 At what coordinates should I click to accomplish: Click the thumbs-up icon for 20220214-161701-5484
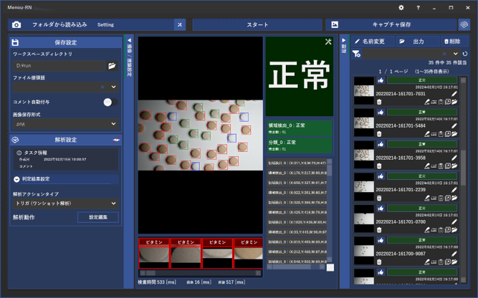381,112
